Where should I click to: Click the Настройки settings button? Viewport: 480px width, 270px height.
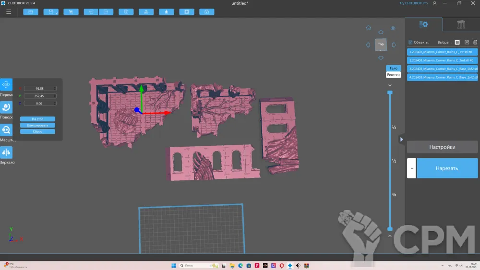tap(442, 147)
